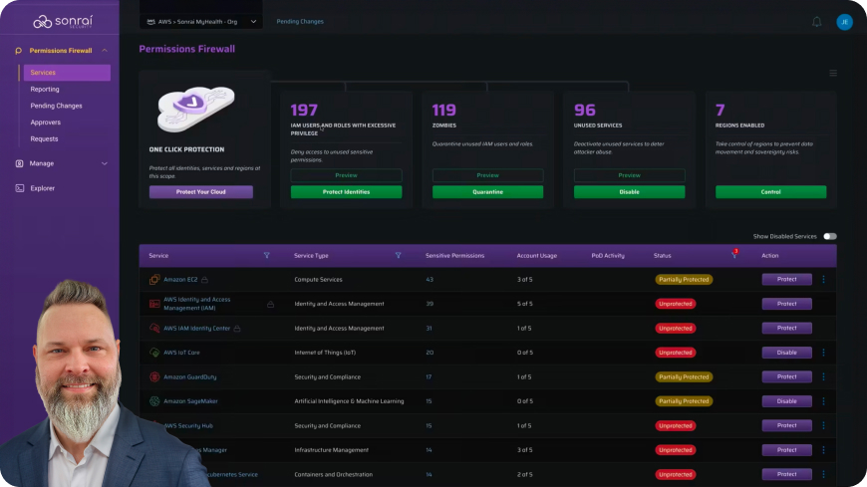Click the 119 Zombies count
This screenshot has width=867, height=487.
coord(444,110)
